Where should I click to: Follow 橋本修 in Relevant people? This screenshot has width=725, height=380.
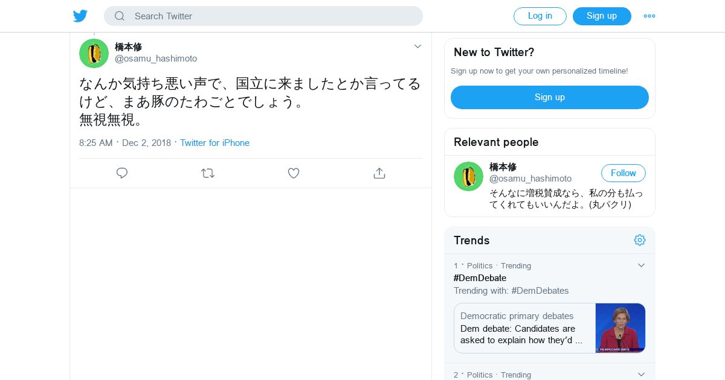coord(623,173)
